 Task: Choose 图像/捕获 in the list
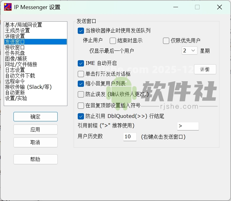point(35,59)
